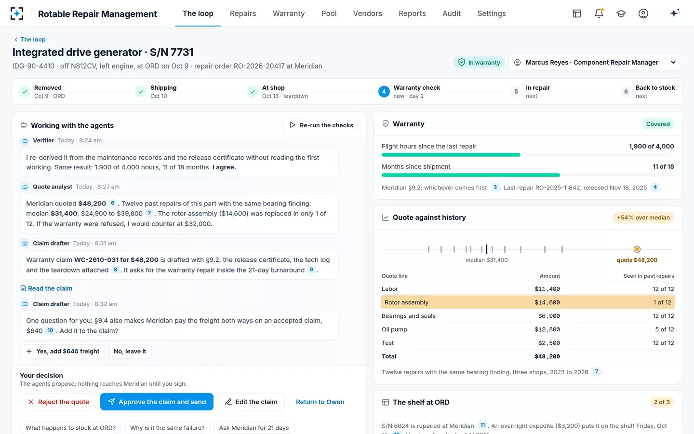
Task: Click Re-run the checks button
Action: [x=321, y=125]
